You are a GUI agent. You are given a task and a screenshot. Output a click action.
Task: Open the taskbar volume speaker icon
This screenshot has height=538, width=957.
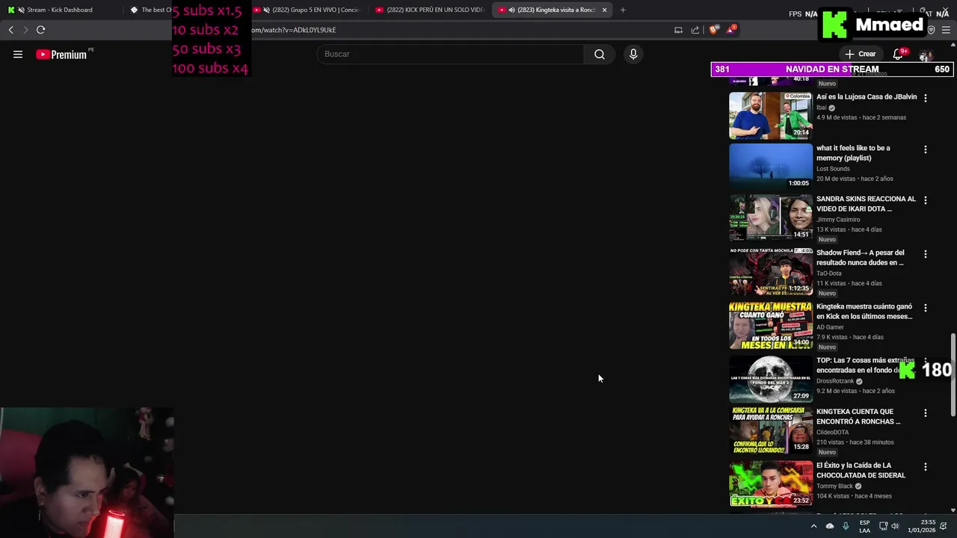pos(895,526)
